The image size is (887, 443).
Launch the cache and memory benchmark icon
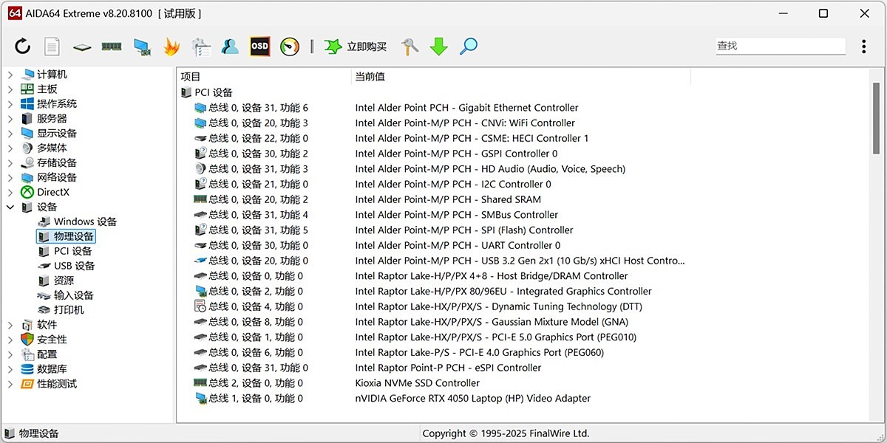[x=110, y=46]
